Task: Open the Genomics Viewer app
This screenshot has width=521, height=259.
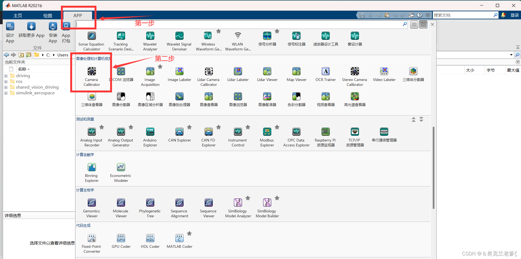Action: click(92, 208)
